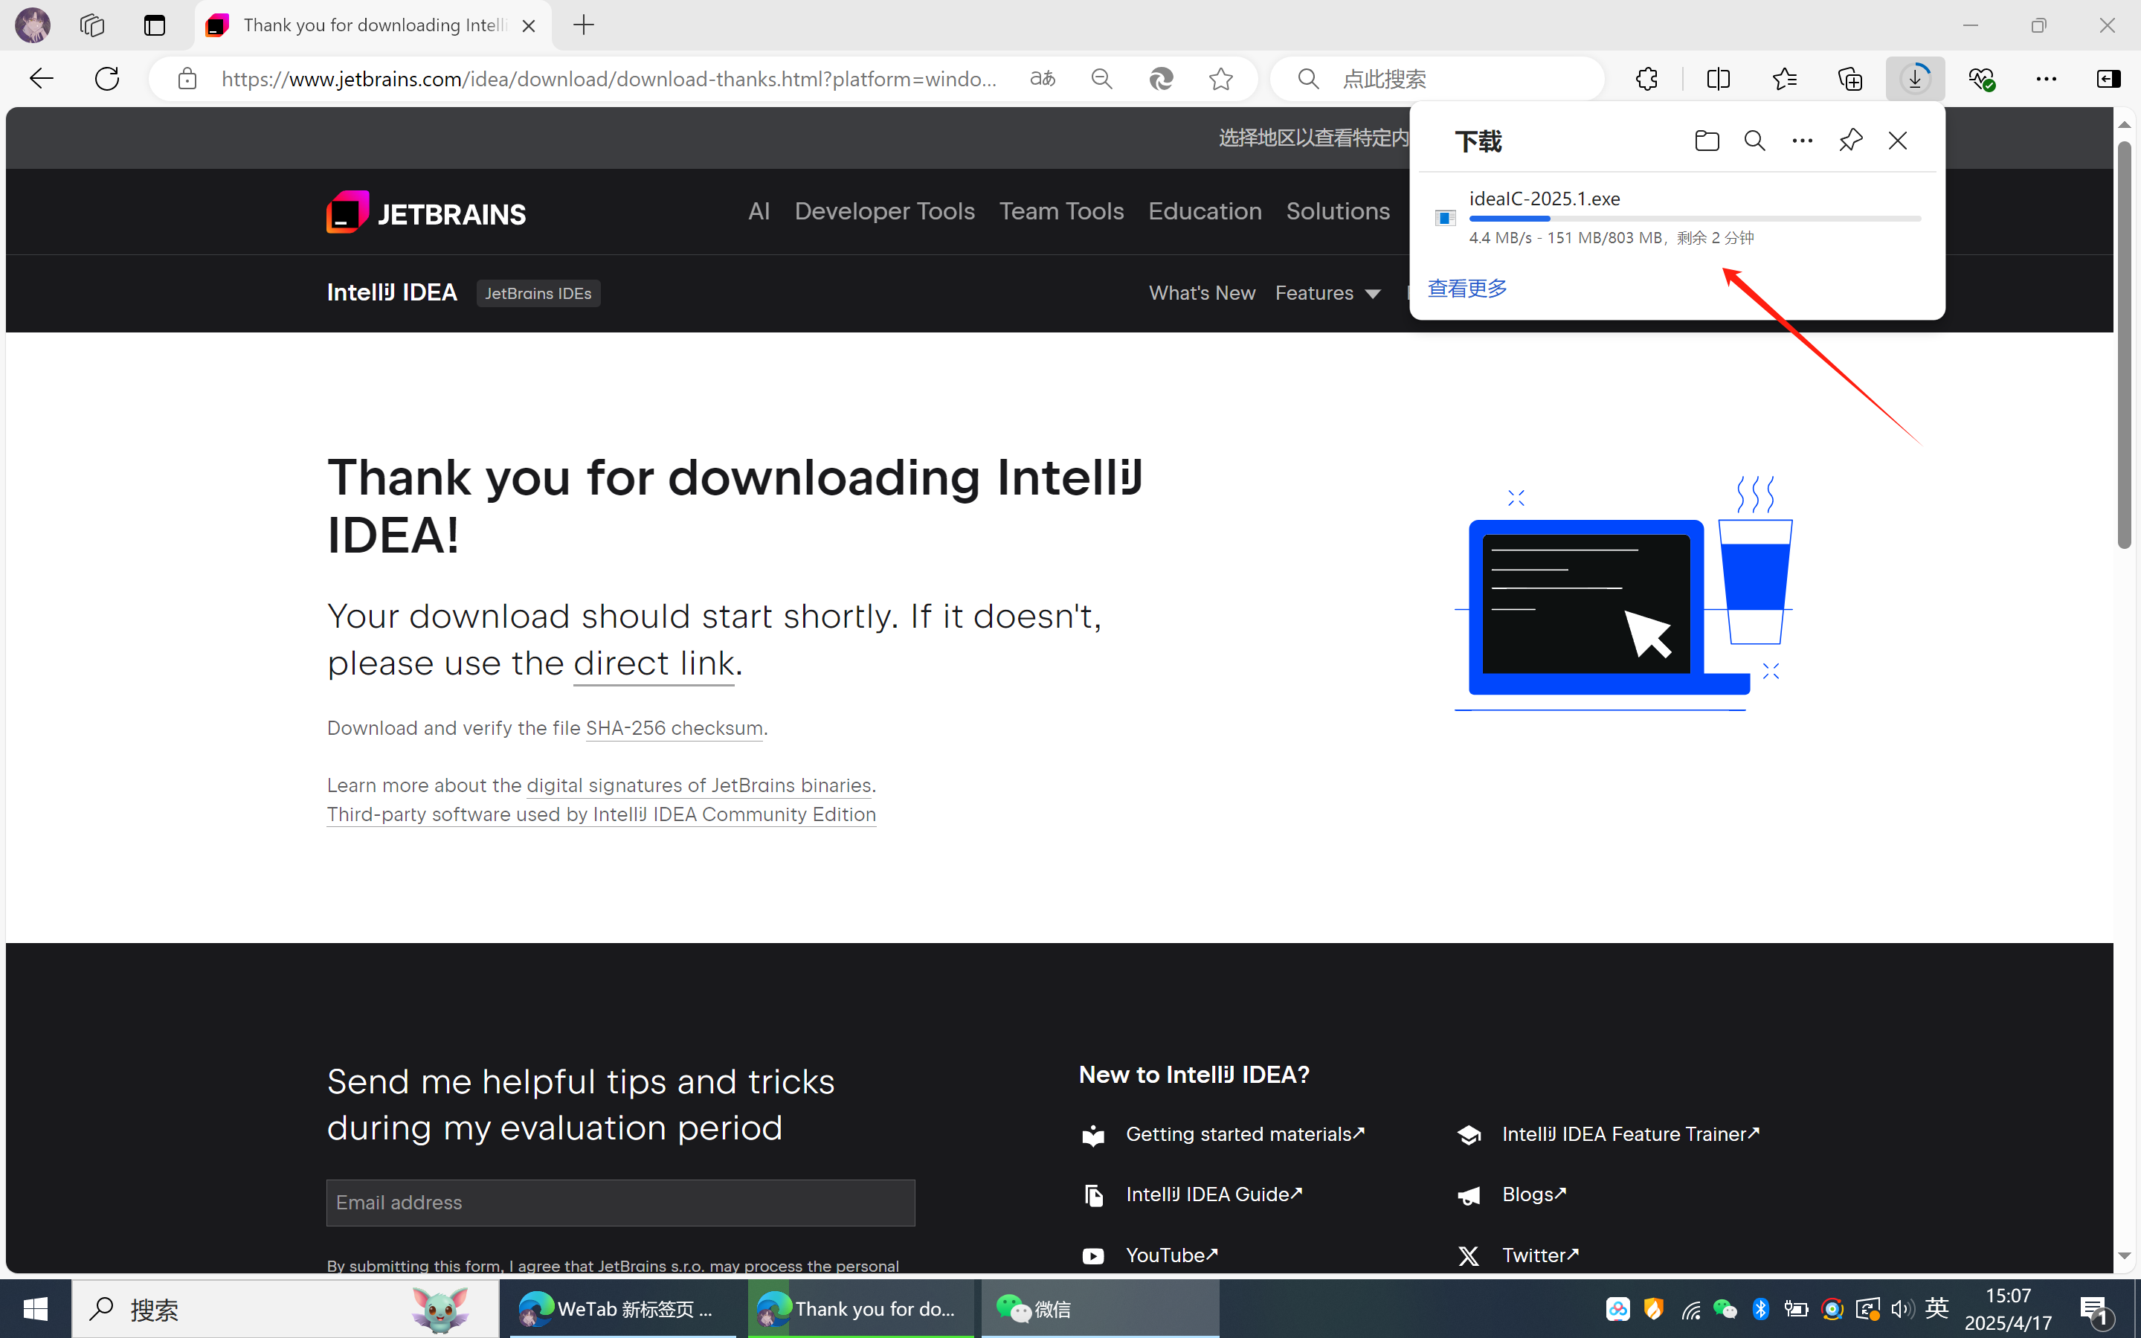Open Developer Tools navigation menu
This screenshot has width=2141, height=1338.
point(883,211)
